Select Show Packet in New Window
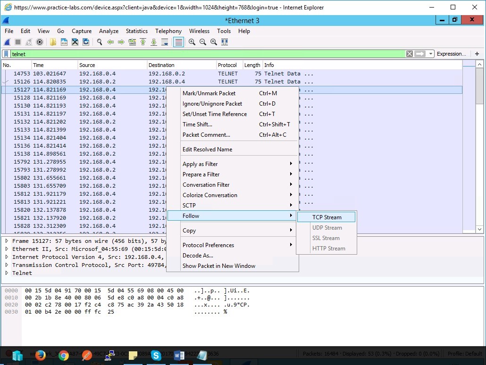This screenshot has height=365, width=486. [233, 266]
